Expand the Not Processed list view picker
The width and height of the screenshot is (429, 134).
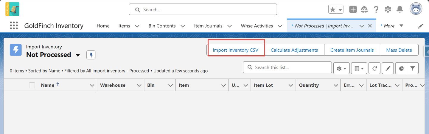pos(78,55)
